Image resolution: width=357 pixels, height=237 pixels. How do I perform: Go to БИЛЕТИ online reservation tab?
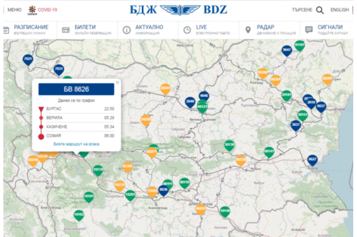tap(87, 30)
